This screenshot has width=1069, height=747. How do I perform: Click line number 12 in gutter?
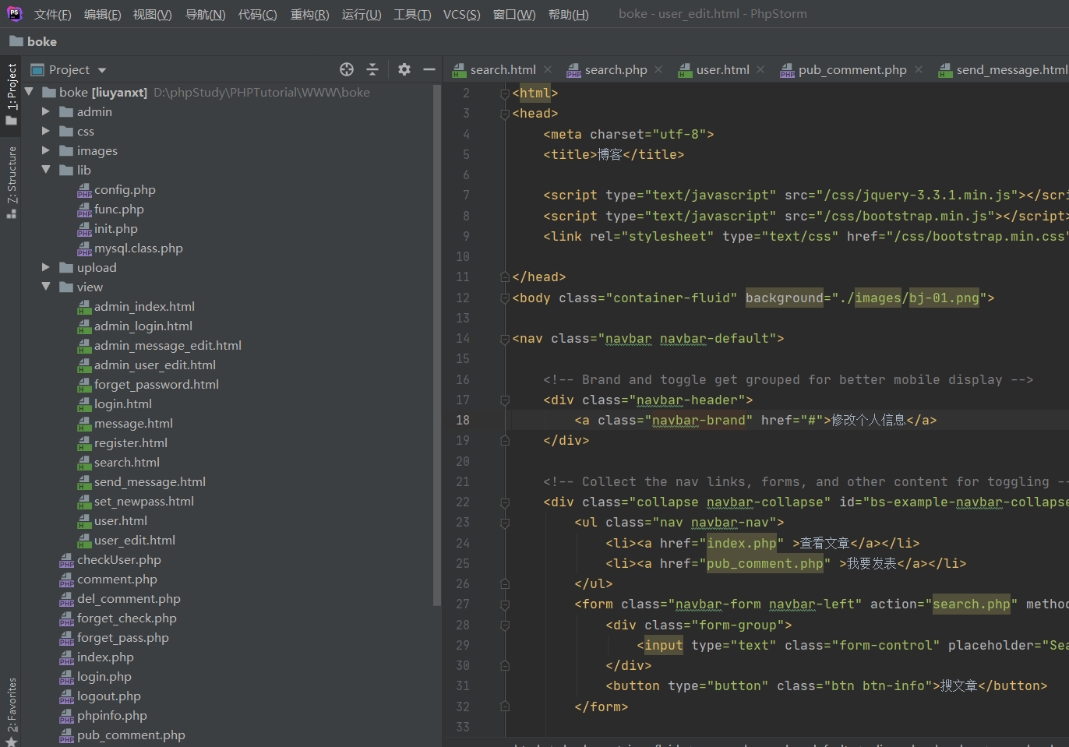[x=462, y=298]
